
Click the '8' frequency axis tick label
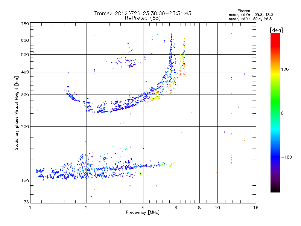[x=199, y=208]
